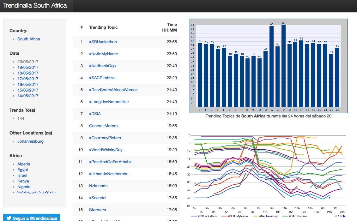Click the hour 12 bar labeled 68
357x221 pixels.
[272, 67]
